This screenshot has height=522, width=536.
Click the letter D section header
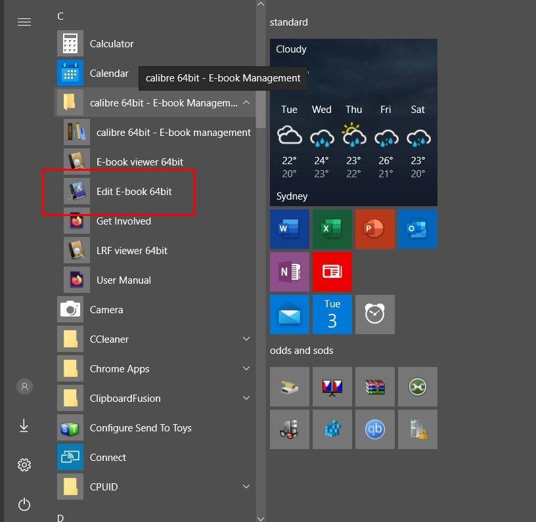(60, 518)
